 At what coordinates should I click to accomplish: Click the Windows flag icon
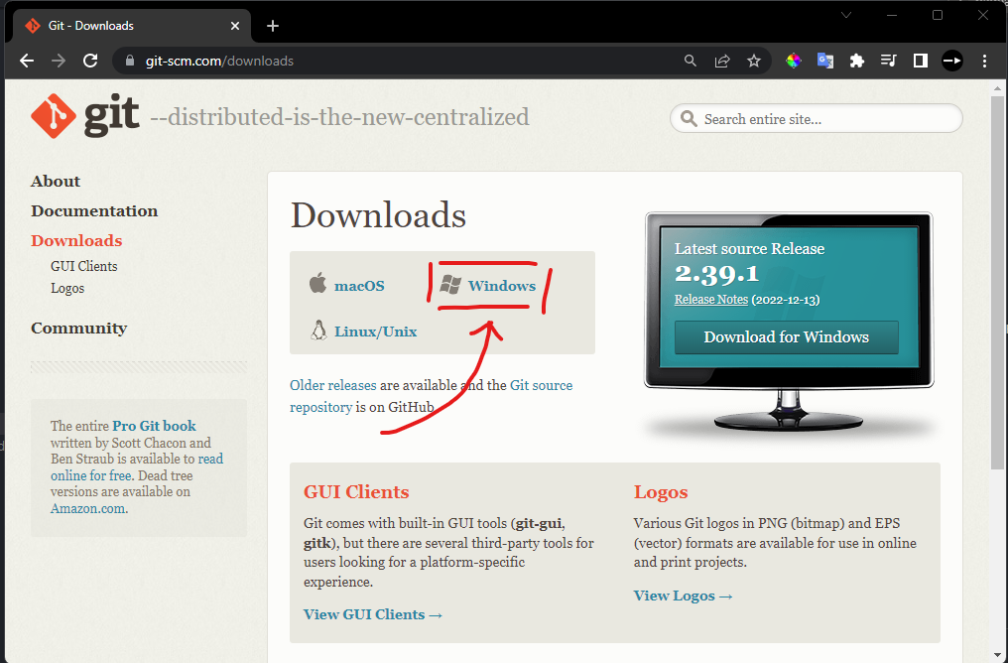tap(450, 285)
